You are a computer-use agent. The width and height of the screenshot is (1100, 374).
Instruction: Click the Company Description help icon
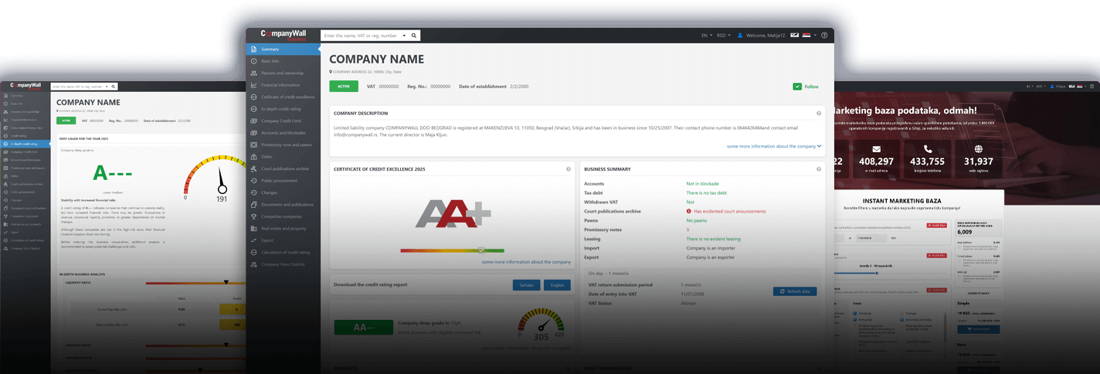point(819,114)
